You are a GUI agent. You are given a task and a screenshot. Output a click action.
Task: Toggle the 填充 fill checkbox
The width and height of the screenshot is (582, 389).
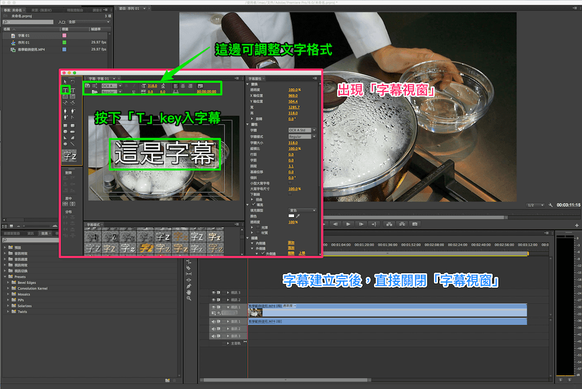click(x=254, y=204)
